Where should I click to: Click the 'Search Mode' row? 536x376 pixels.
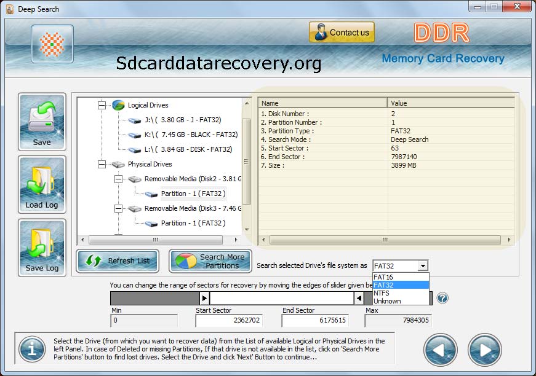coord(386,139)
